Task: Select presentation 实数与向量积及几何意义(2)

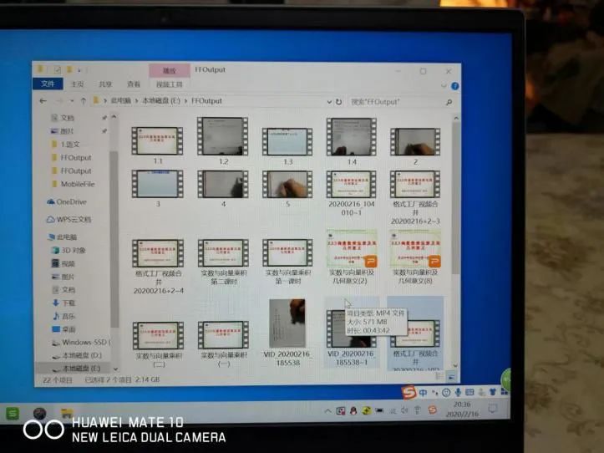Action: tap(352, 257)
